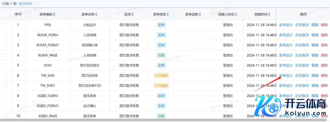The height and width of the screenshot is (122, 330).
Task: Toggle sort icon on 应用 column
Action: point(133,15)
